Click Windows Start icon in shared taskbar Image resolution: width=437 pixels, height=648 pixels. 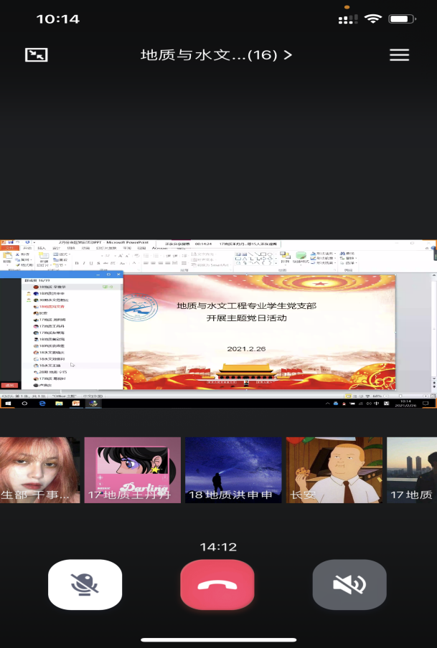9,404
